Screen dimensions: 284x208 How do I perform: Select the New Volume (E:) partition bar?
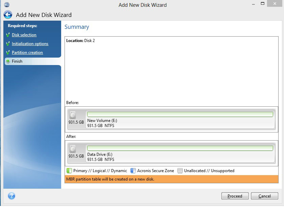pyautogui.click(x=180, y=114)
